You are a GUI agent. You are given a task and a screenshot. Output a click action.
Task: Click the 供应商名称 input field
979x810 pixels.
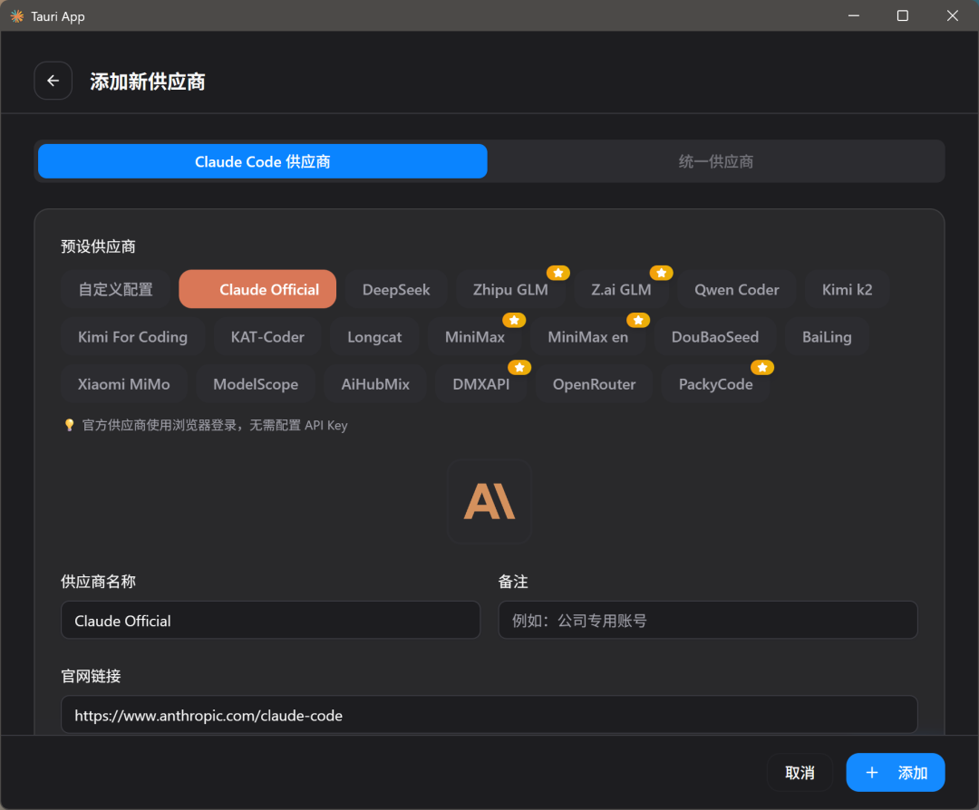pyautogui.click(x=270, y=620)
